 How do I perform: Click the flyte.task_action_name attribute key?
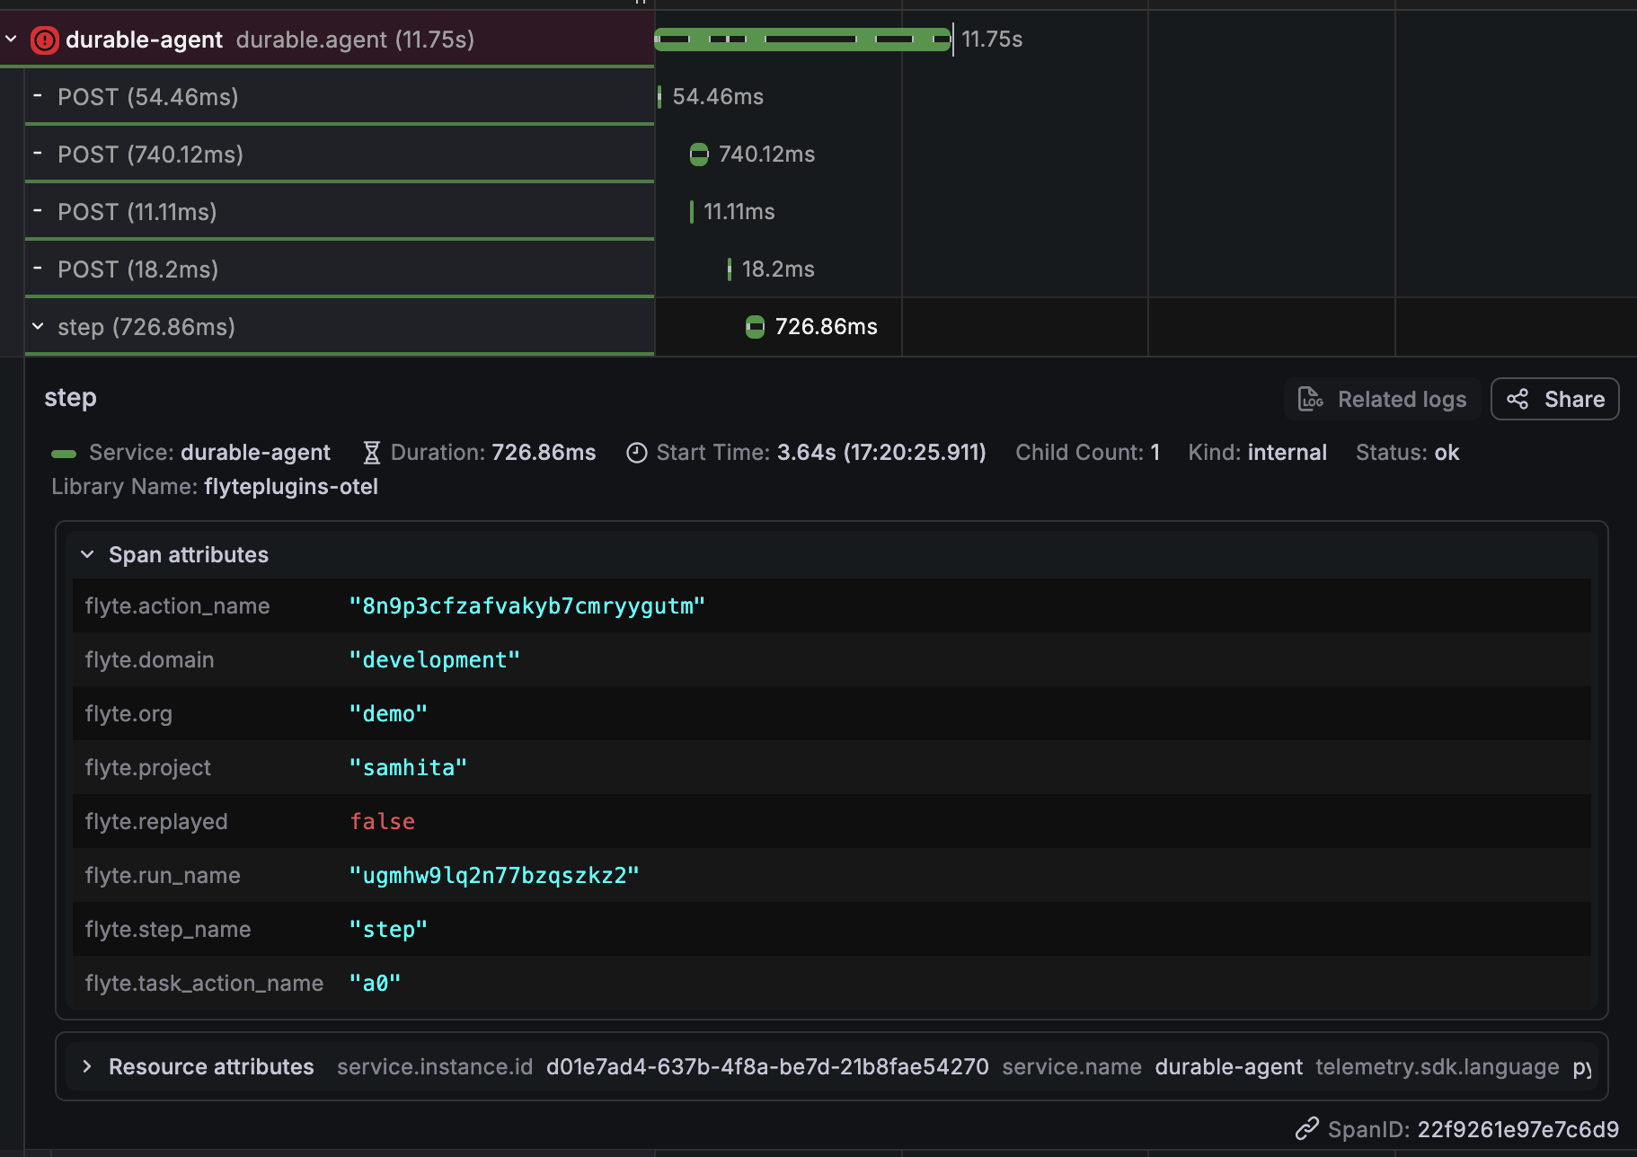coord(204,984)
